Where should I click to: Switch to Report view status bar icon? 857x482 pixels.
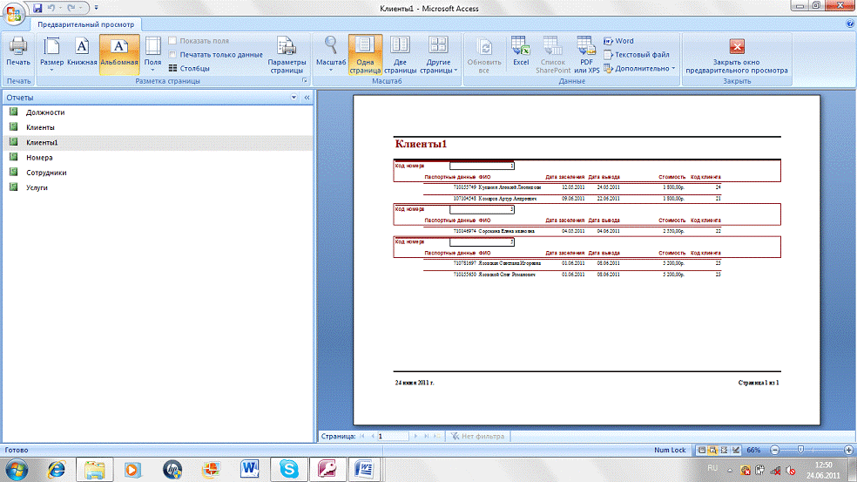click(x=702, y=450)
